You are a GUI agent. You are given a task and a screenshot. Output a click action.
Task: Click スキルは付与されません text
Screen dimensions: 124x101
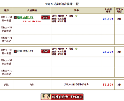click(x=76, y=85)
